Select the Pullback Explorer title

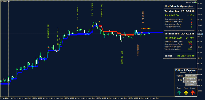[x=186, y=70]
